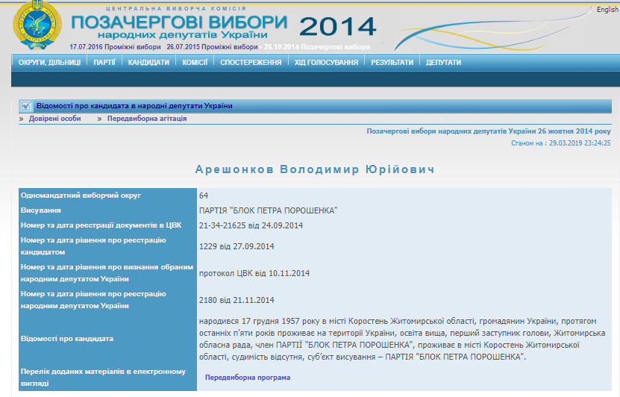The height and width of the screenshot is (397, 620).
Task: Open the Округи, дільниці menu
Action: coord(50,63)
